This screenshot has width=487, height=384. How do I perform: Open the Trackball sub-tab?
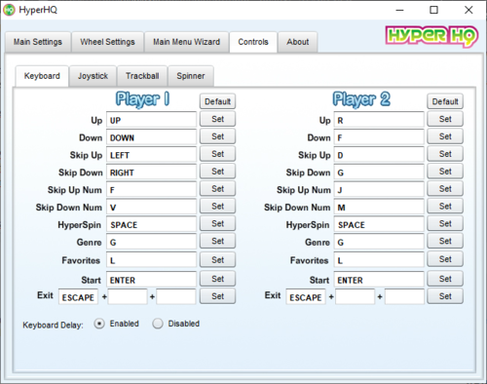tap(142, 76)
